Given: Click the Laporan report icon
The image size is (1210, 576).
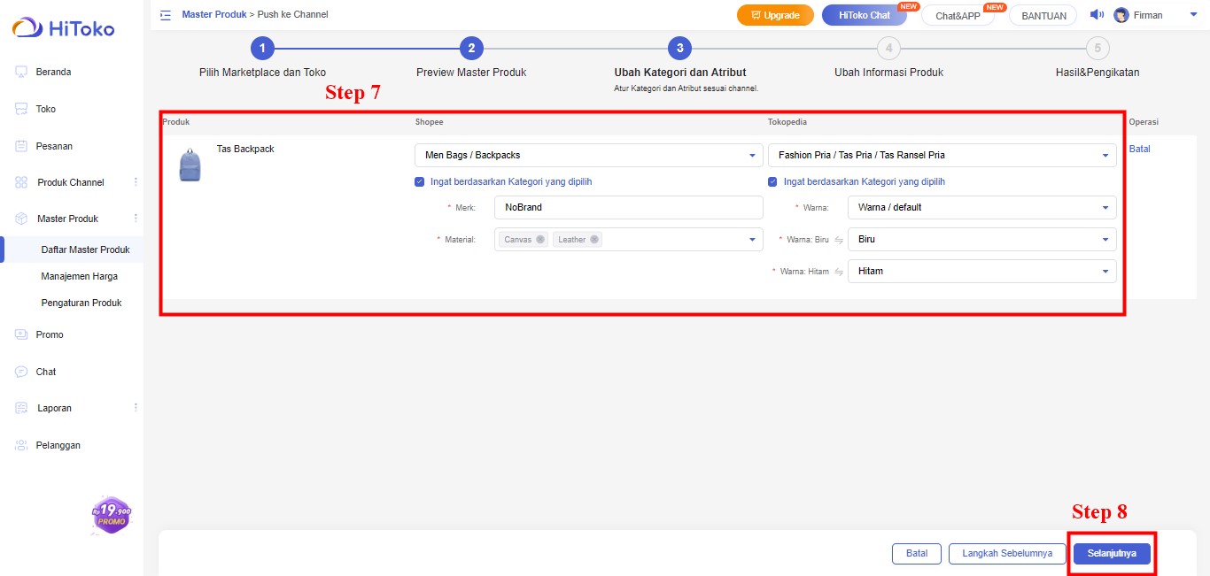Looking at the screenshot, I should (x=21, y=408).
